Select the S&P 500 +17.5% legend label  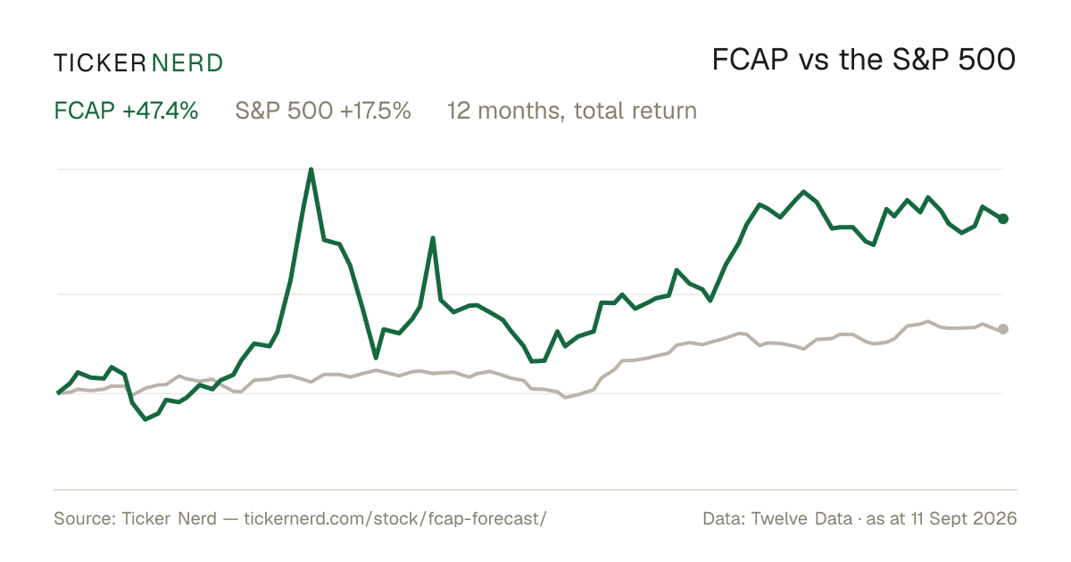click(323, 111)
